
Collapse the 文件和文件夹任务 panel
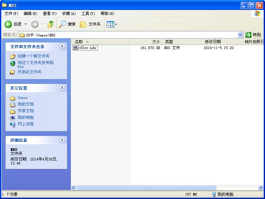coord(62,46)
